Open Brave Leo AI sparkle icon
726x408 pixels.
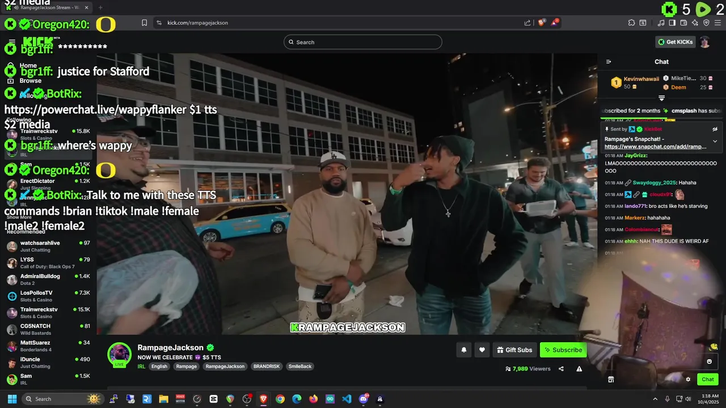[695, 23]
